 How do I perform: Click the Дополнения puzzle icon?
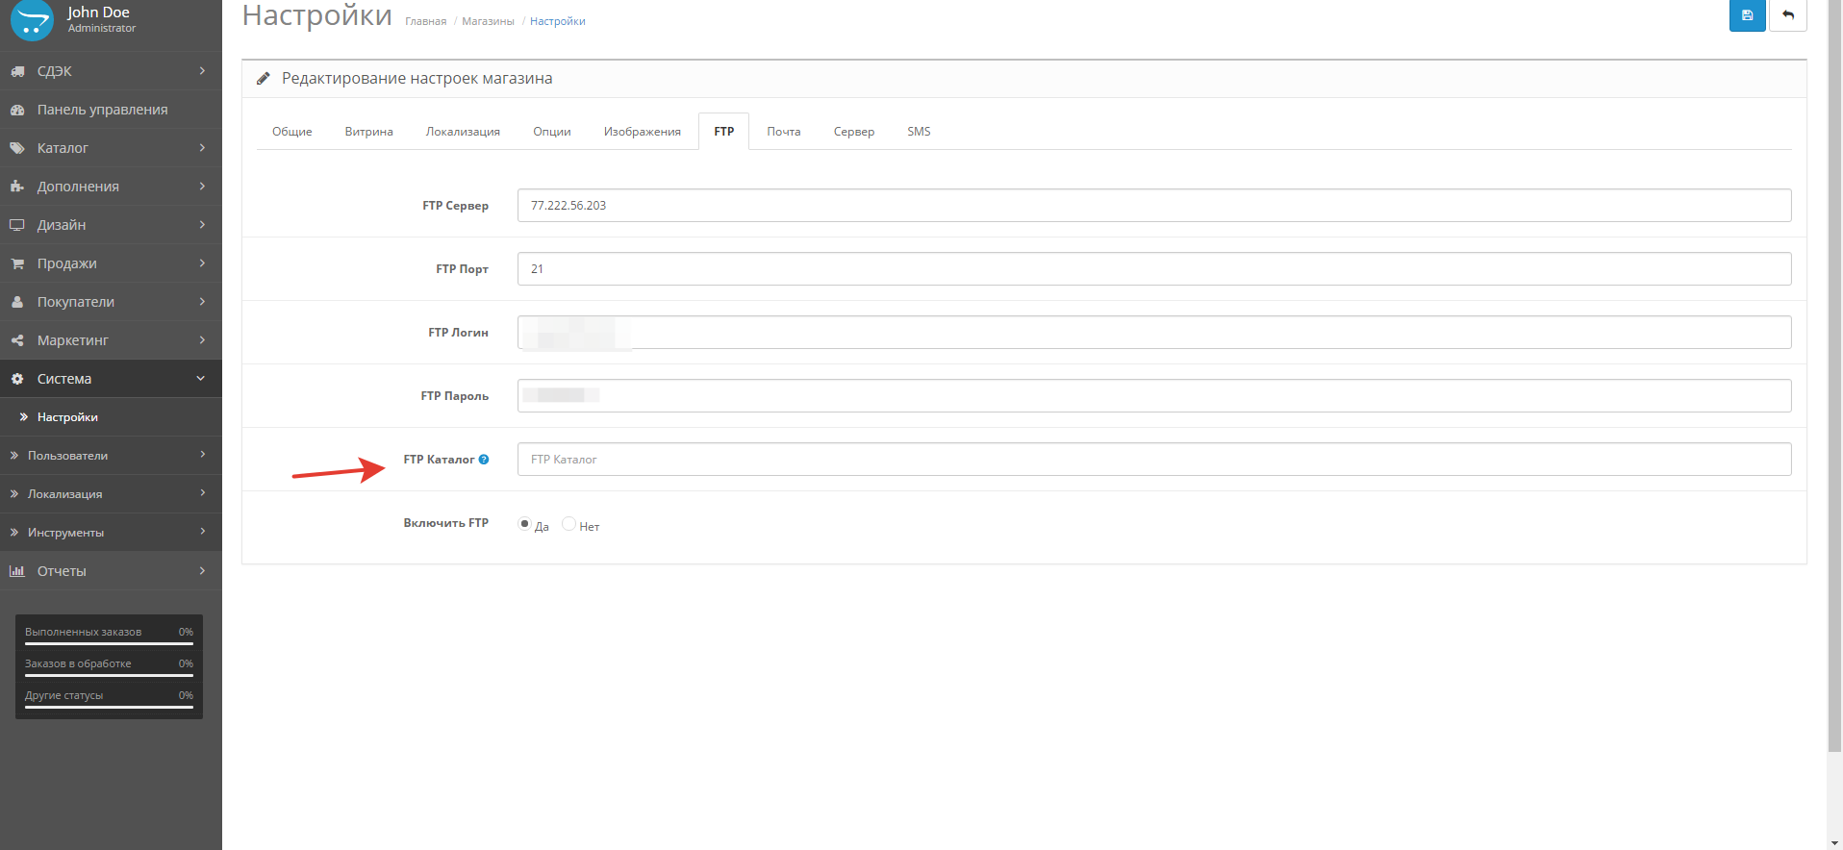pyautogui.click(x=17, y=187)
